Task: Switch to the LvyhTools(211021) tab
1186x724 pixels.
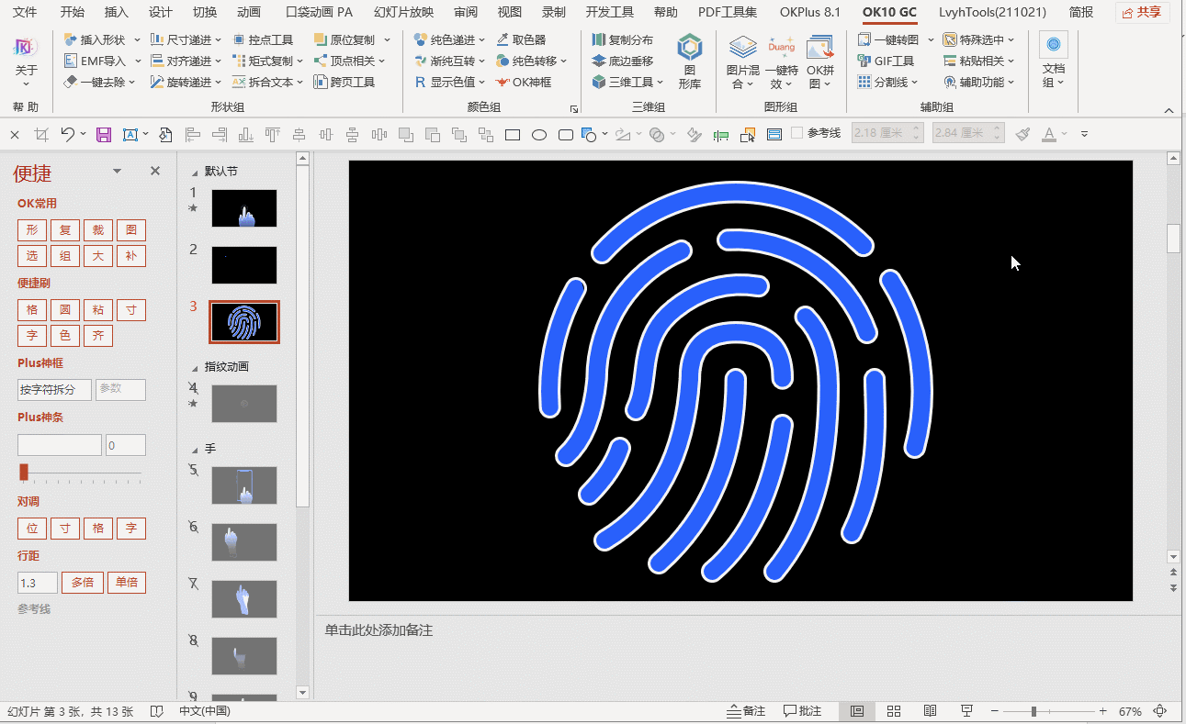Action: tap(992, 13)
